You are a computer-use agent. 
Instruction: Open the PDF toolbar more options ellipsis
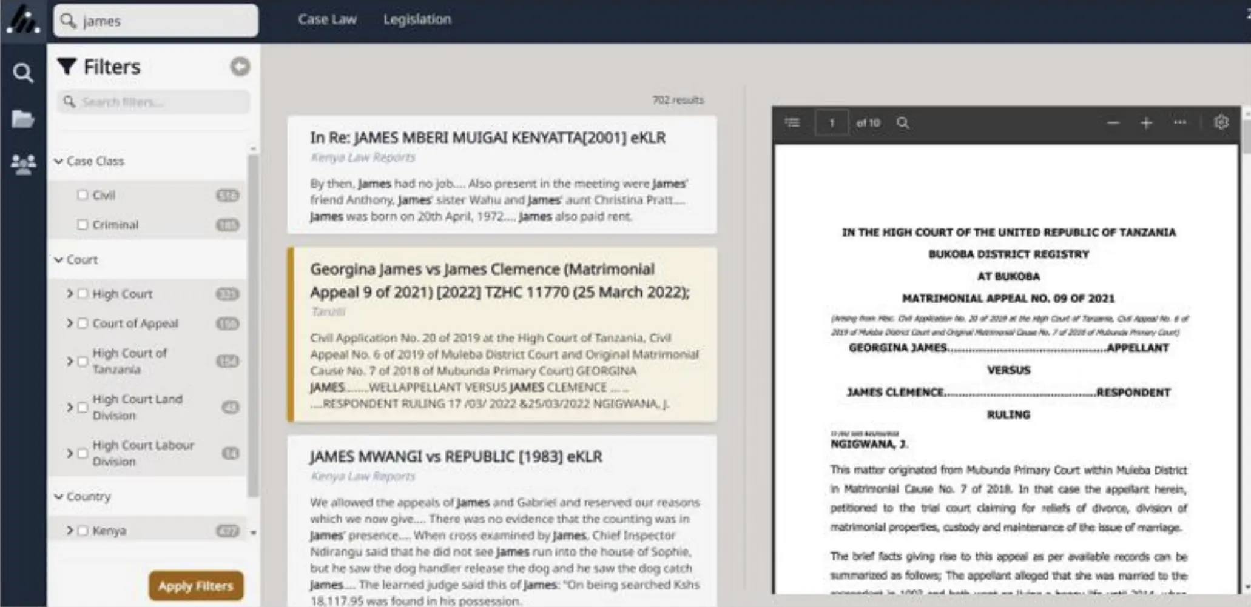tap(1180, 122)
